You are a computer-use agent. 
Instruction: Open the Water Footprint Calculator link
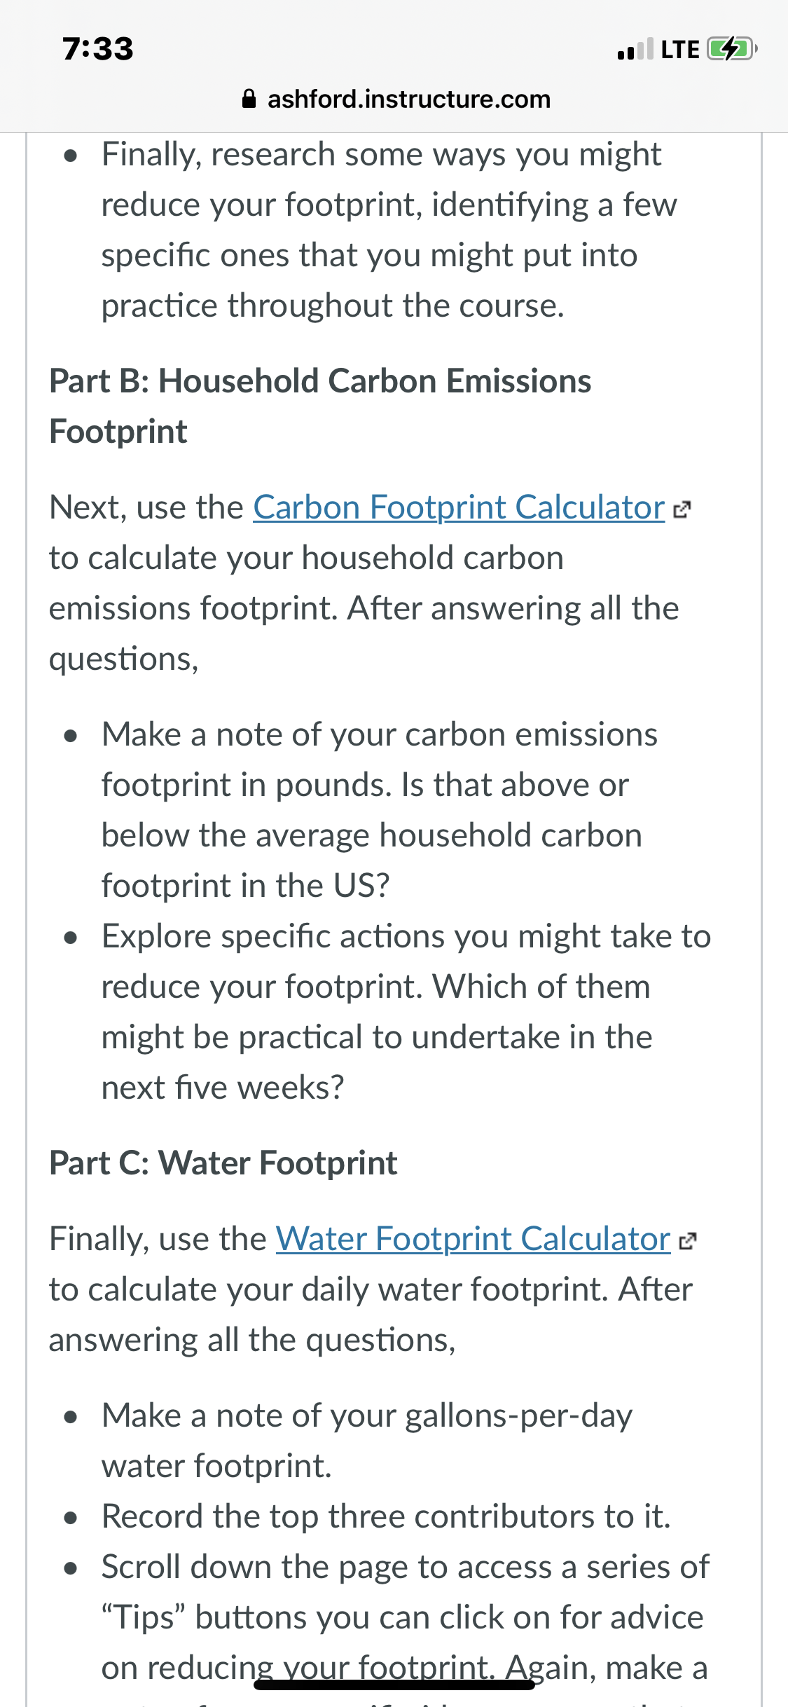click(473, 1240)
